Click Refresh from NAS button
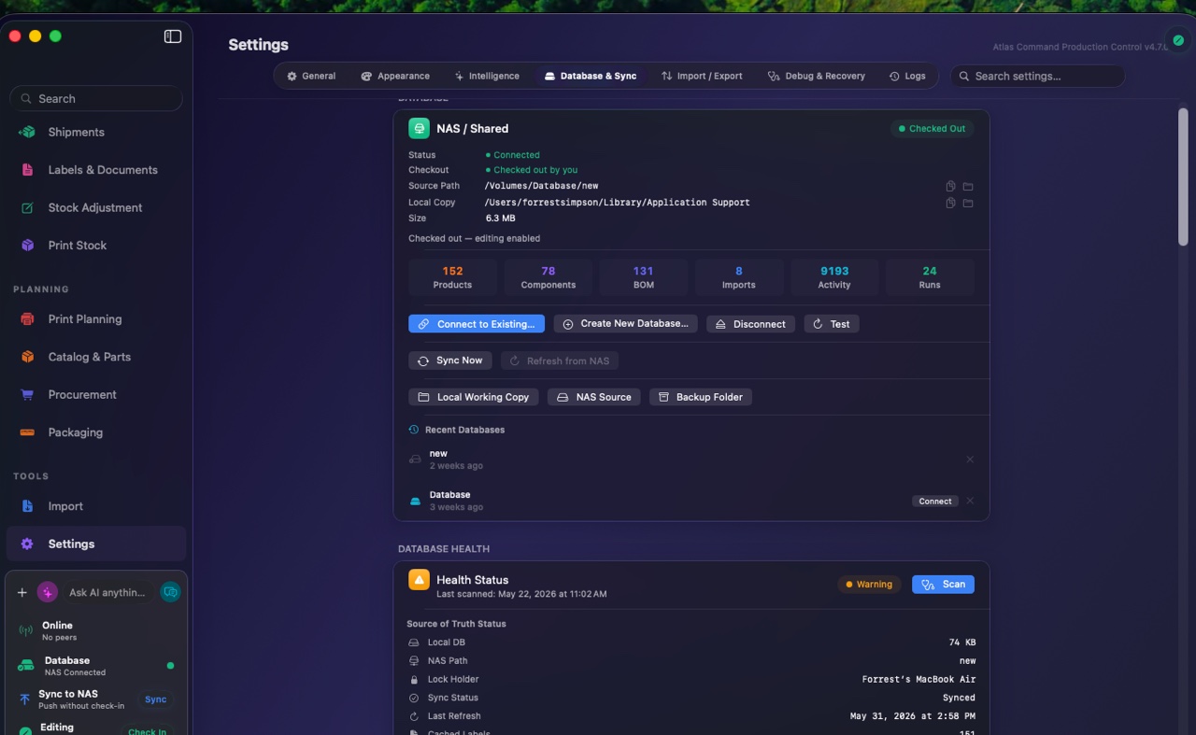This screenshot has height=735, width=1196. [x=560, y=360]
